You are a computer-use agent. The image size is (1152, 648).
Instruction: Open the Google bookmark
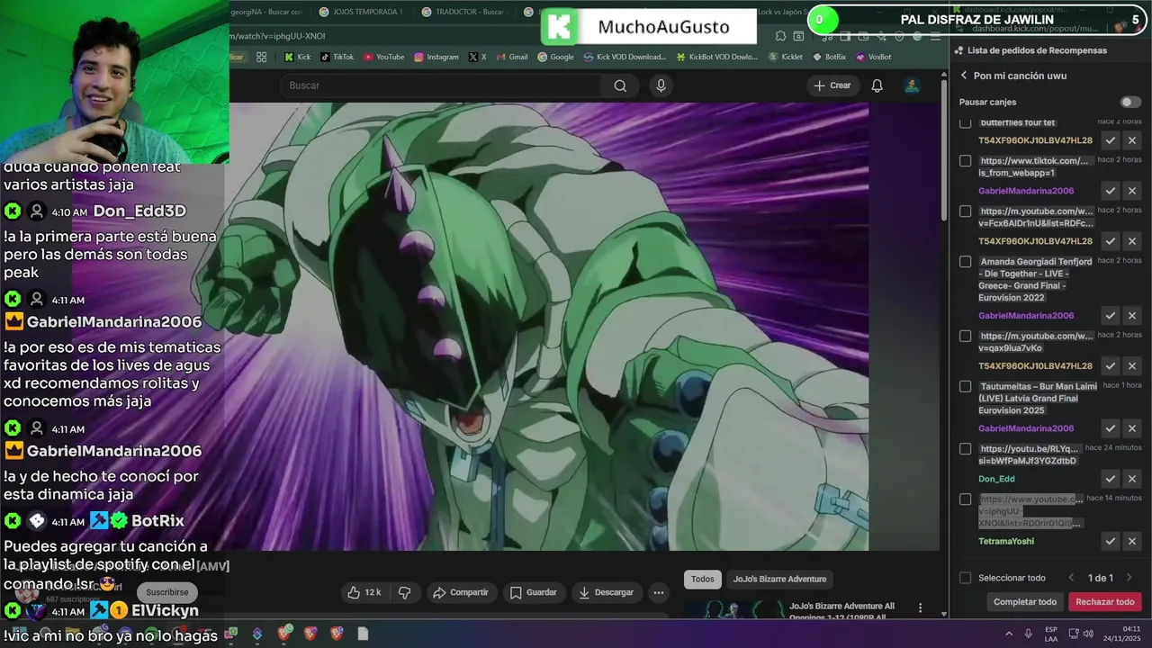tap(555, 57)
